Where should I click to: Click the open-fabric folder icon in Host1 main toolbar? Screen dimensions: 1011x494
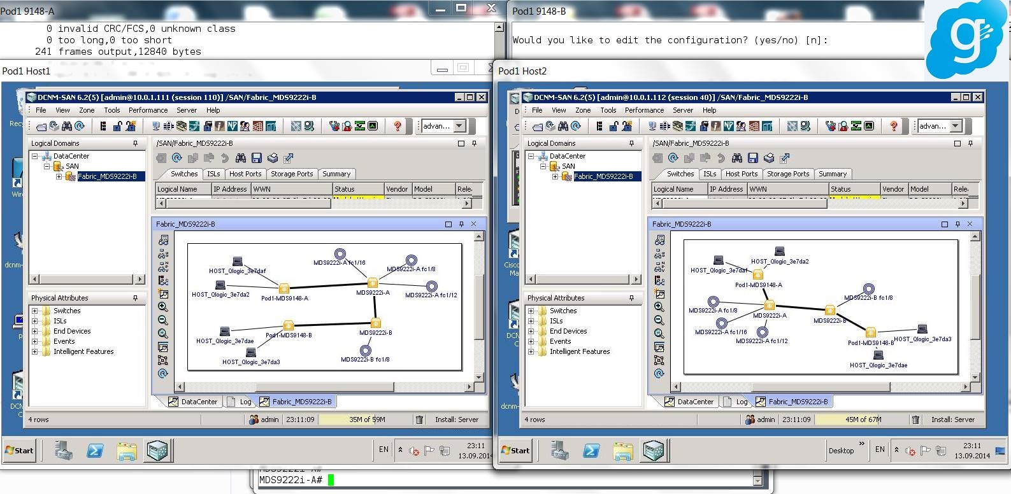(41, 126)
